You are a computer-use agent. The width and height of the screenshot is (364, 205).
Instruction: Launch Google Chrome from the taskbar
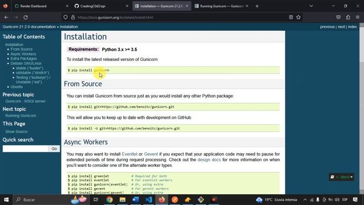(x=109, y=200)
